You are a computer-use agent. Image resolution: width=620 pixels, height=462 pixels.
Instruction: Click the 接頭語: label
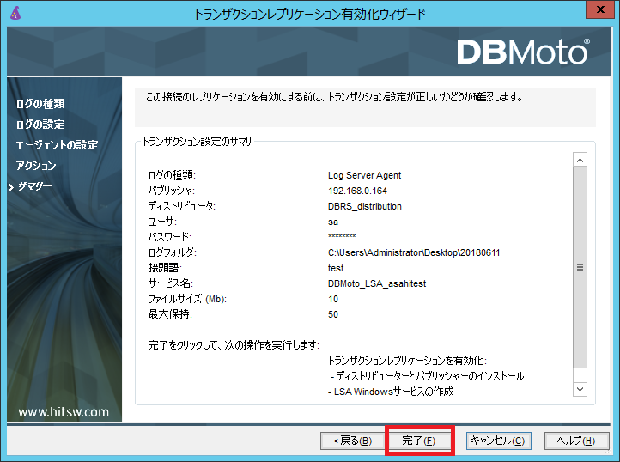tap(165, 268)
